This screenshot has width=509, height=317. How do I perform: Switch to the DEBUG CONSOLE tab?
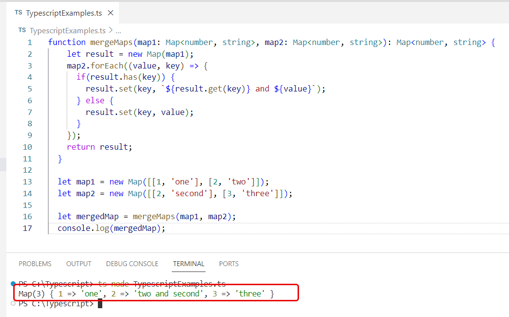pyautogui.click(x=132, y=264)
